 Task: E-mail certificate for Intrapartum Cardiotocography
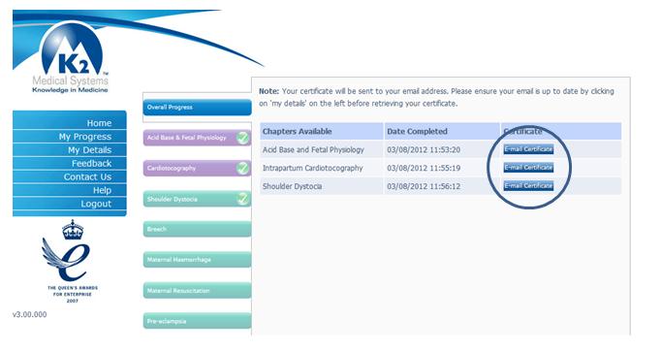point(528,168)
